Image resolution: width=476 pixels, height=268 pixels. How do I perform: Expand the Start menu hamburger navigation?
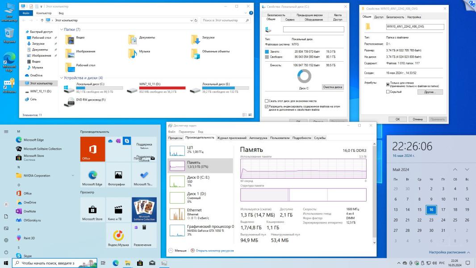[6, 131]
